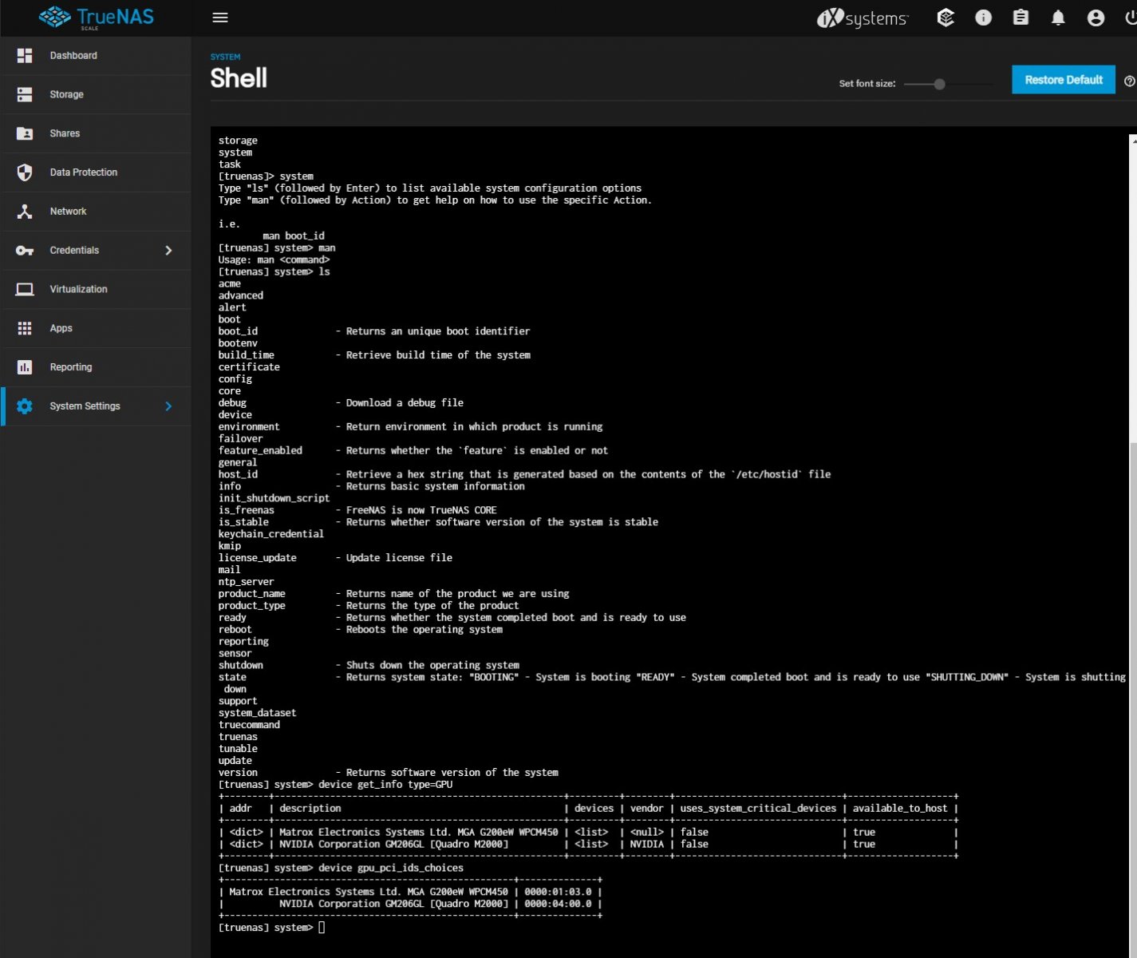
Task: Click the 'Retrieve build time of the system' line
Action: (438, 355)
